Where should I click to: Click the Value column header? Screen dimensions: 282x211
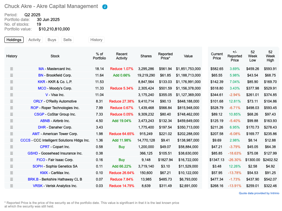coord(188,56)
